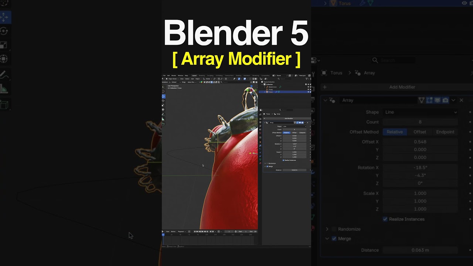Toggle Realize Instances checkbox in small Properties panel
Screen dimensions: 473x266
coord(283,160)
